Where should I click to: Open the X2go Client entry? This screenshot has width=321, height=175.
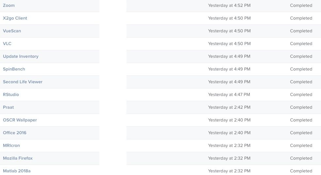(x=15, y=18)
